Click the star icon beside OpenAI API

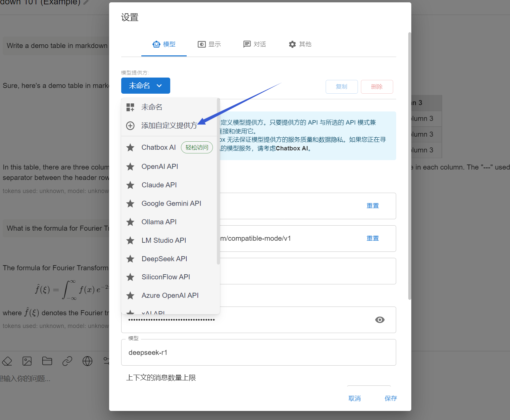130,167
